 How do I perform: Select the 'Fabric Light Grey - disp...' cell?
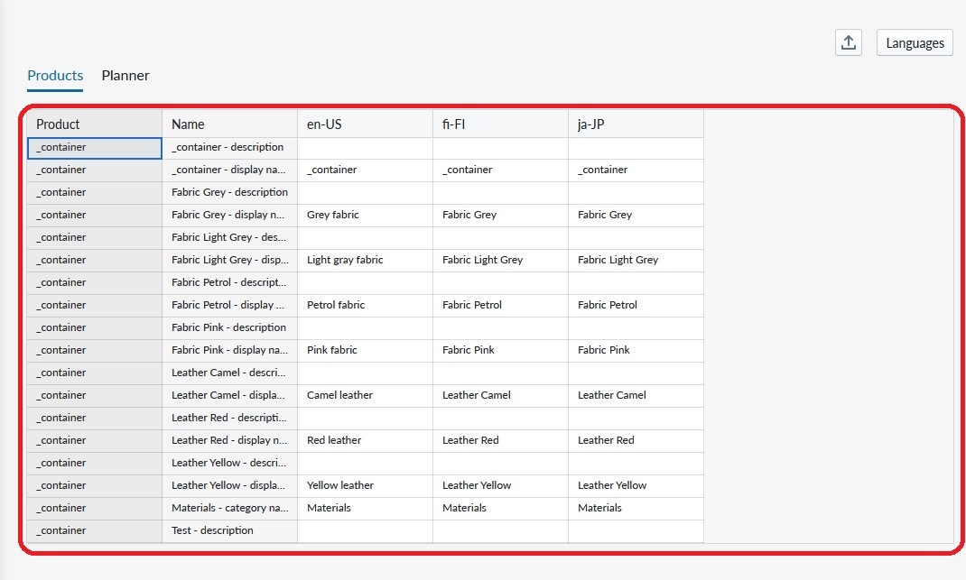(230, 261)
